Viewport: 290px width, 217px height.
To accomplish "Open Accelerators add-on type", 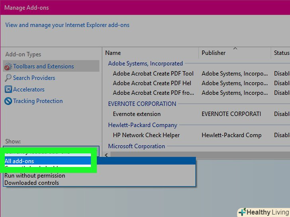I will click(x=29, y=89).
